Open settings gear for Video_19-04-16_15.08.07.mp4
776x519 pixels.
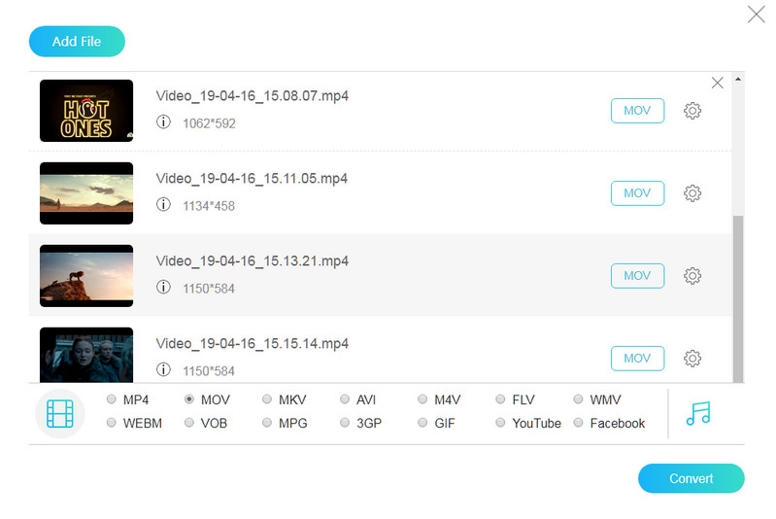(692, 111)
